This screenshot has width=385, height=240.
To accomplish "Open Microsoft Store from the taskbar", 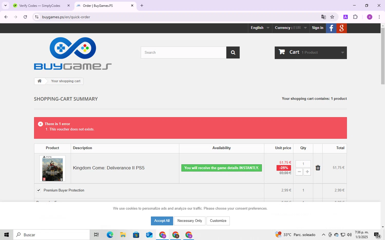I will [x=136, y=235].
